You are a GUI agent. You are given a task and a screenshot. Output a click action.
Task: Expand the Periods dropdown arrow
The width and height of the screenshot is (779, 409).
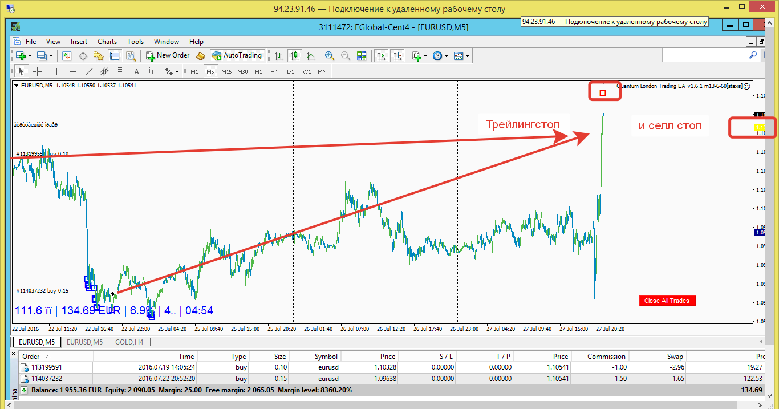(x=446, y=56)
